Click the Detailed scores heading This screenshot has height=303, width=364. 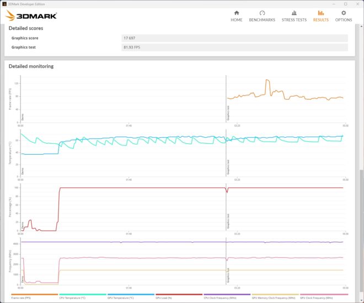(x=26, y=28)
